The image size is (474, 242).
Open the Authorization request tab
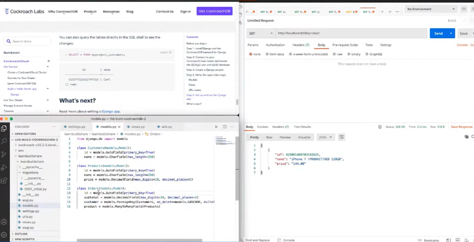pos(275,45)
